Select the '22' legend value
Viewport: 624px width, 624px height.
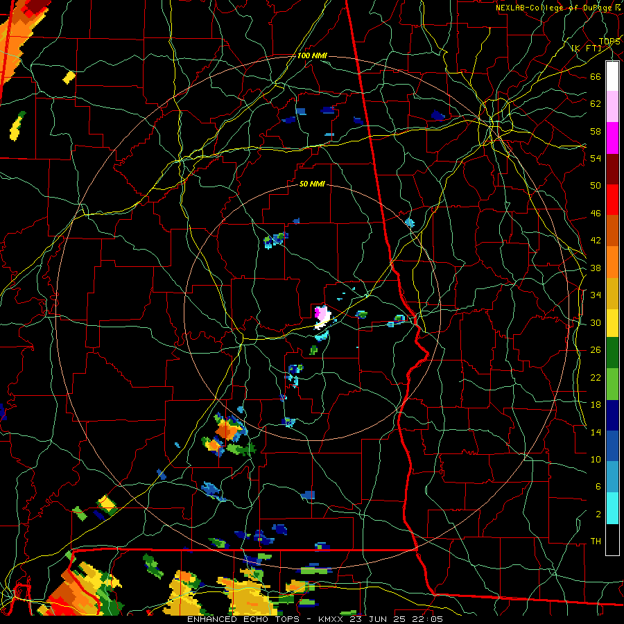coord(596,378)
